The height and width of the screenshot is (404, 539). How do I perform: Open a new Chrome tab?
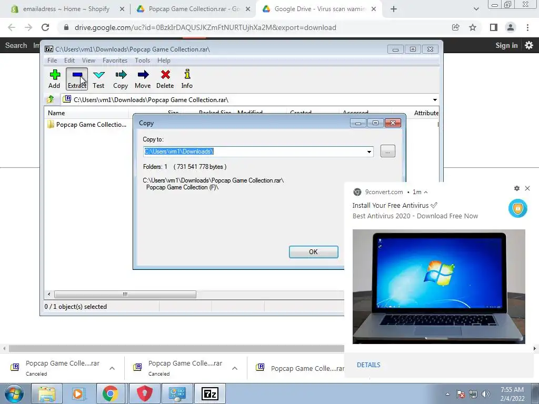[394, 9]
